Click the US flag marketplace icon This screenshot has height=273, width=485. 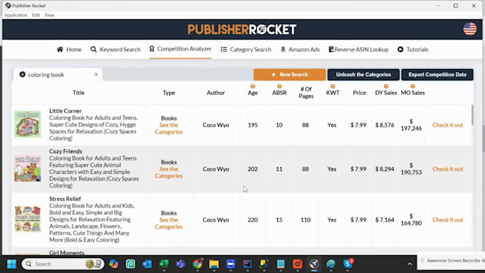click(x=470, y=29)
